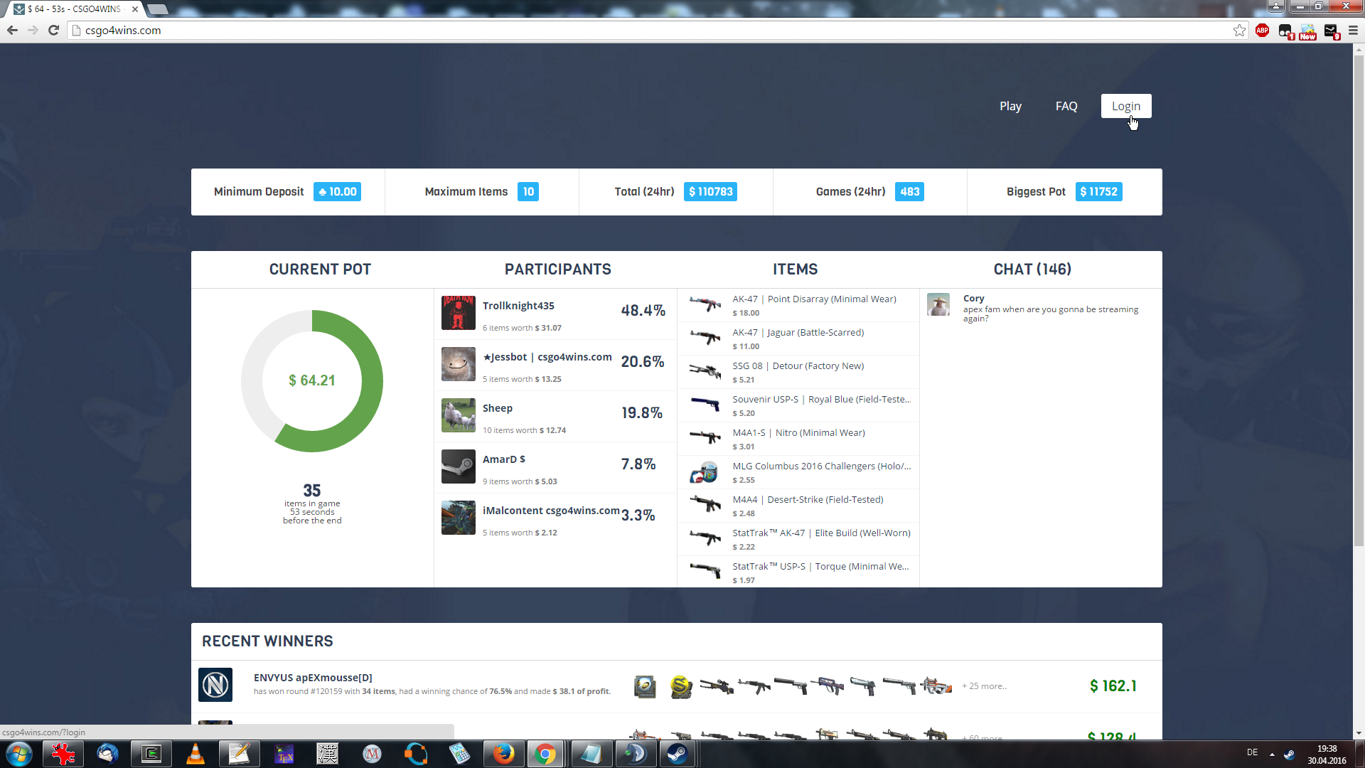Click the Chrome reload page icon
The height and width of the screenshot is (768, 1365).
coord(53,30)
